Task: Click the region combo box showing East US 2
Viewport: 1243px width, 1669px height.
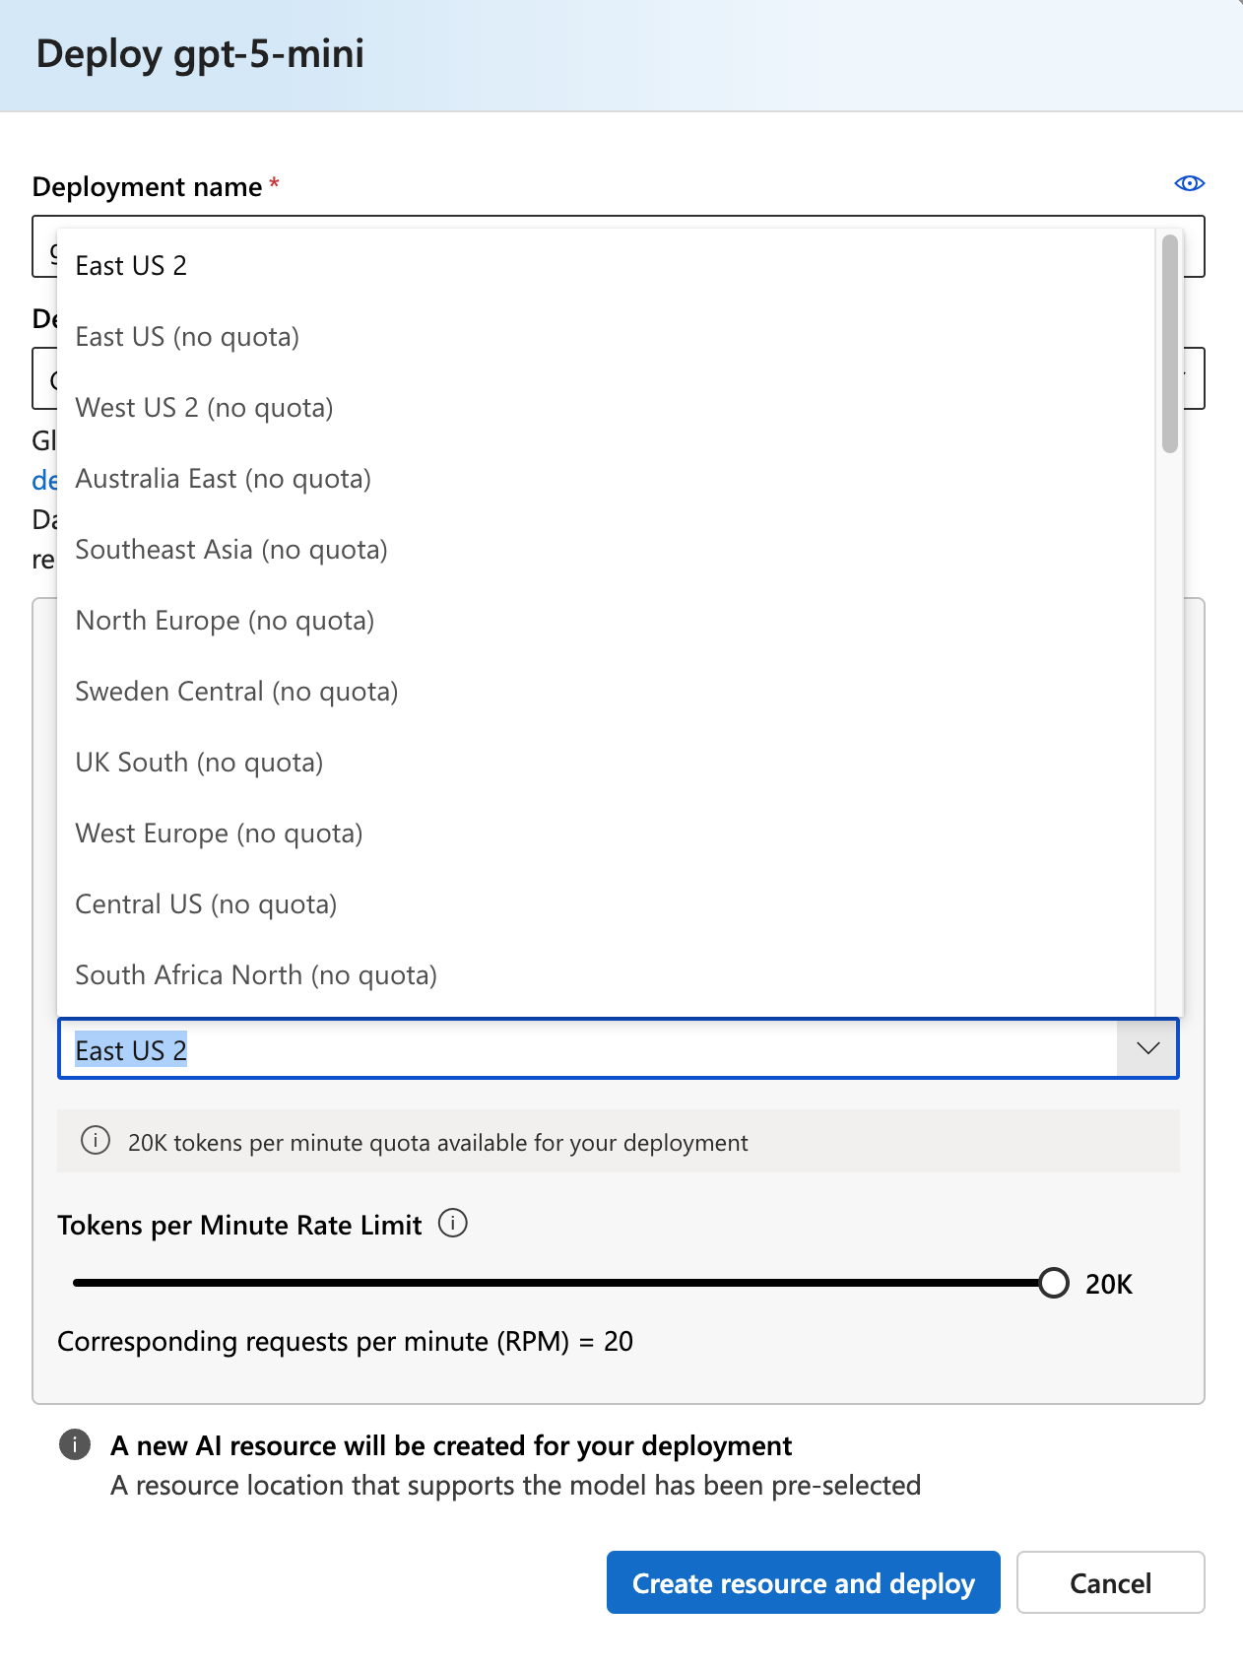Action: (x=618, y=1048)
